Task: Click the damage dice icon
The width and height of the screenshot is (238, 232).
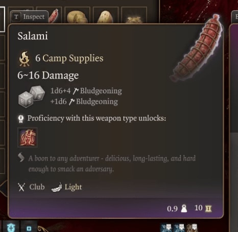Action: point(32,96)
